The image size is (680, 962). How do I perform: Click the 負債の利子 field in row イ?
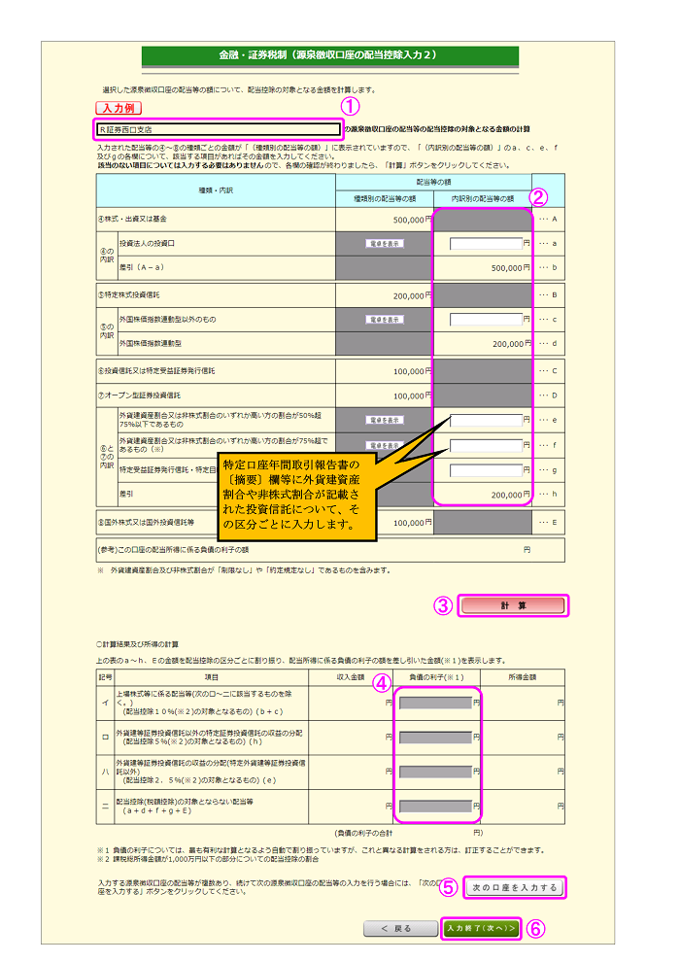pos(435,704)
